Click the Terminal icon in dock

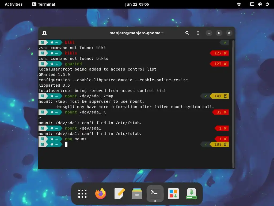[x=155, y=193]
